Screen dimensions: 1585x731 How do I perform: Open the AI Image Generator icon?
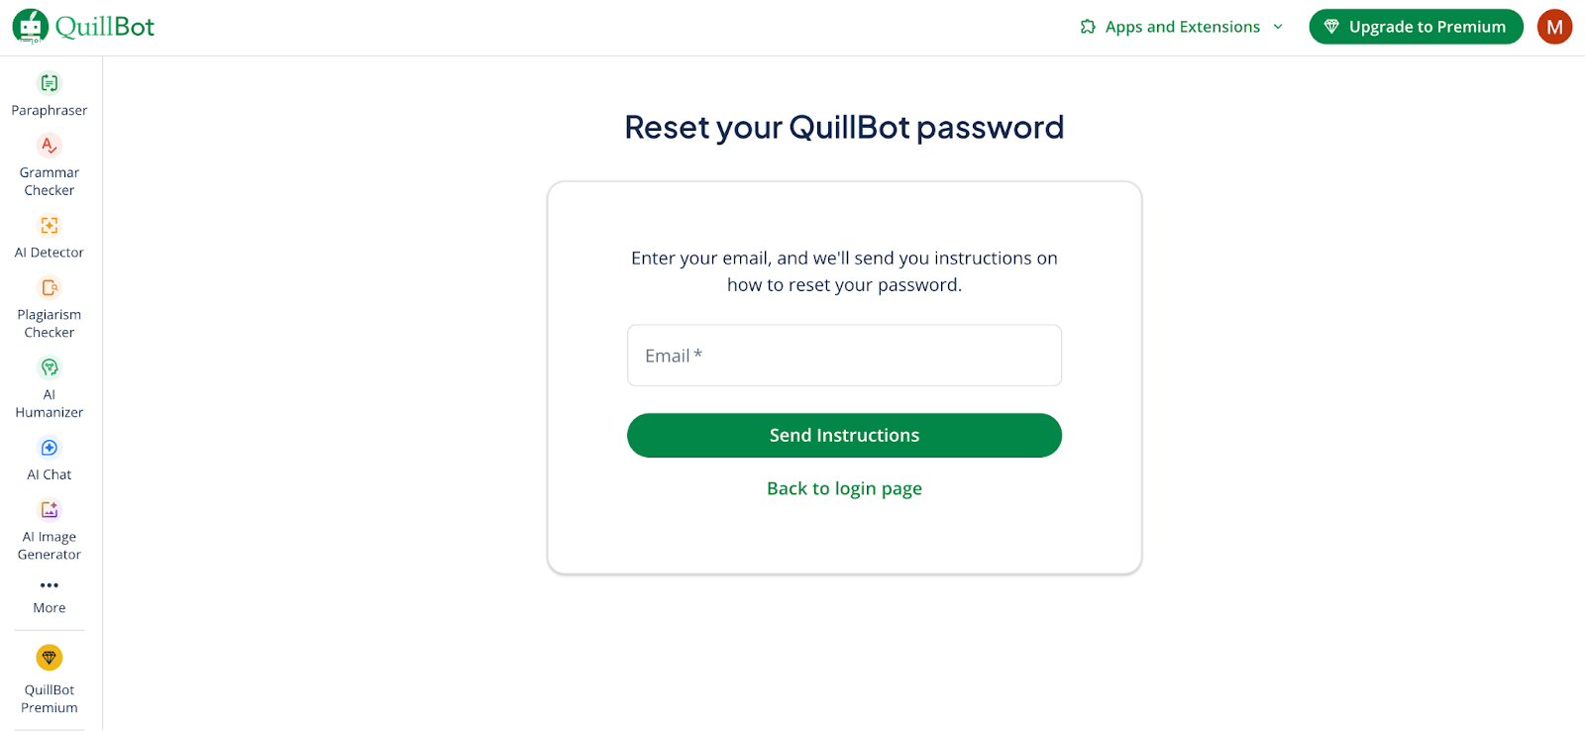tap(50, 510)
